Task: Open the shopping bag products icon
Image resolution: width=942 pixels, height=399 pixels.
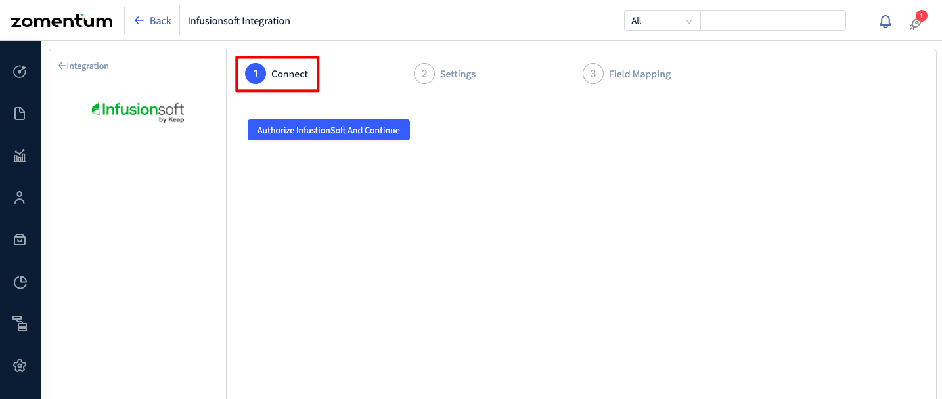Action: (20, 240)
